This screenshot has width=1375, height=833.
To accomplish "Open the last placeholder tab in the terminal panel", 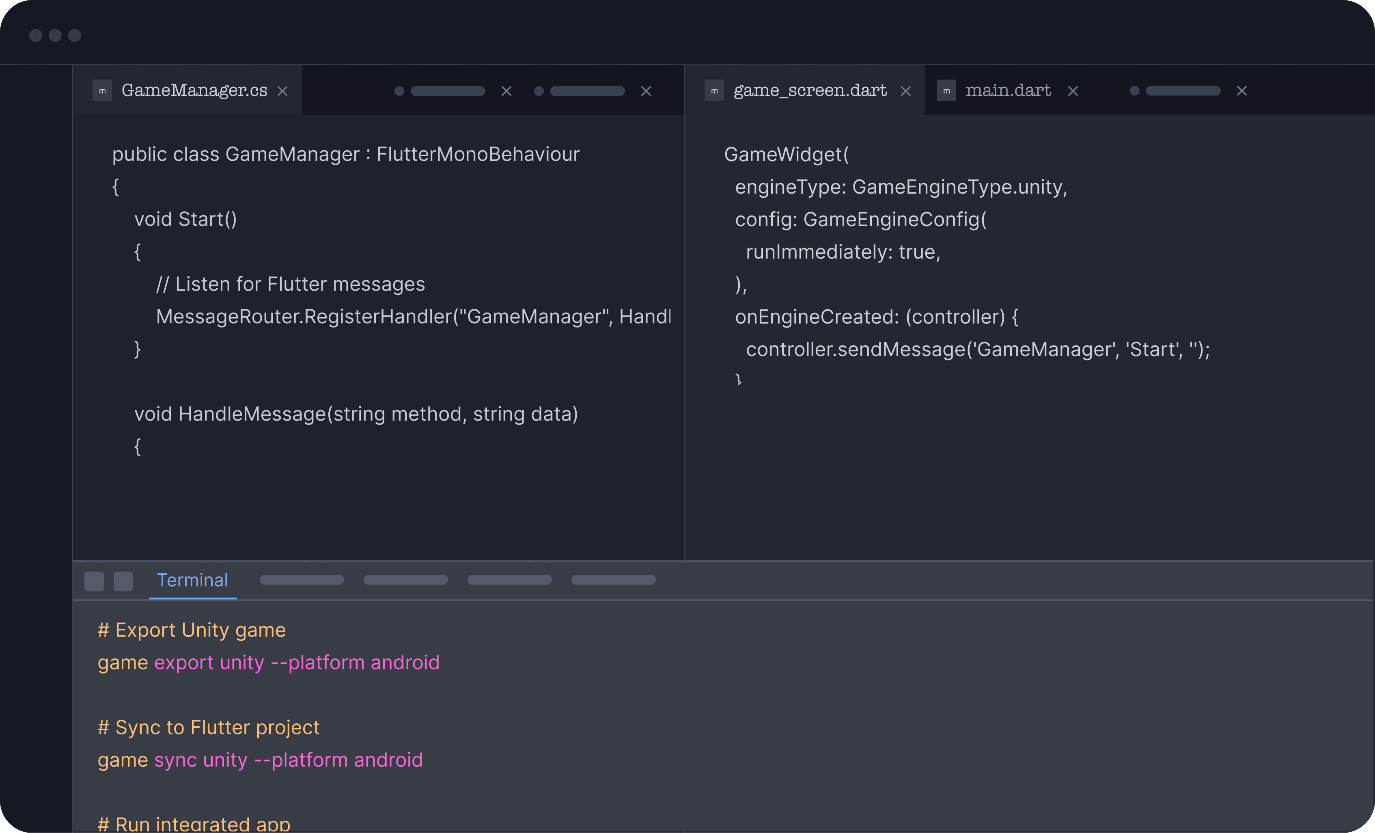I will (613, 580).
